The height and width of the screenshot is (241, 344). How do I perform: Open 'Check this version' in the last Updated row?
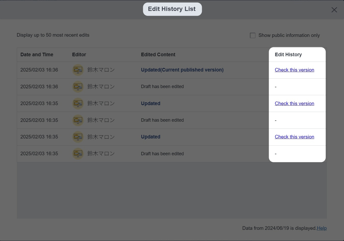coord(294,137)
